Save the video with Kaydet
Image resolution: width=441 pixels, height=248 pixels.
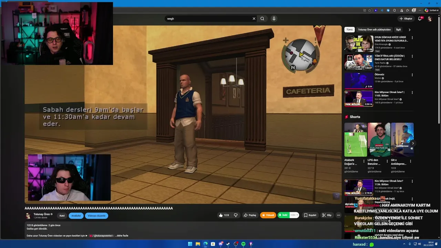tap(310, 215)
